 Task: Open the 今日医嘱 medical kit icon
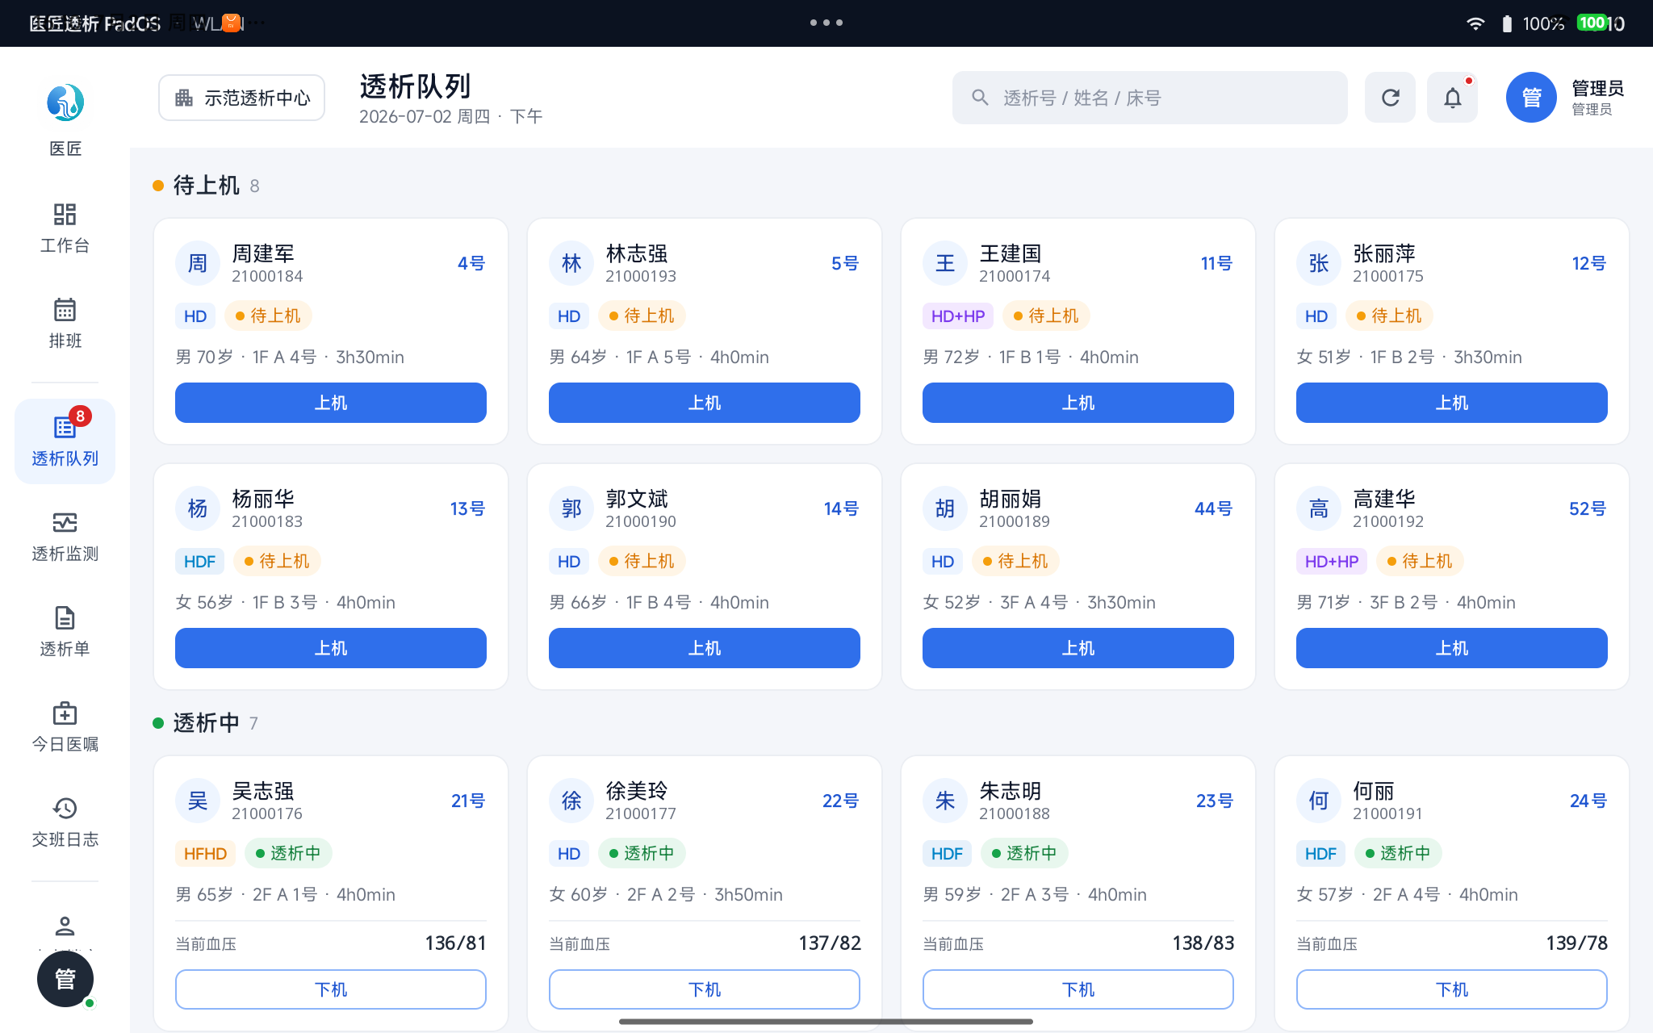coord(65,713)
